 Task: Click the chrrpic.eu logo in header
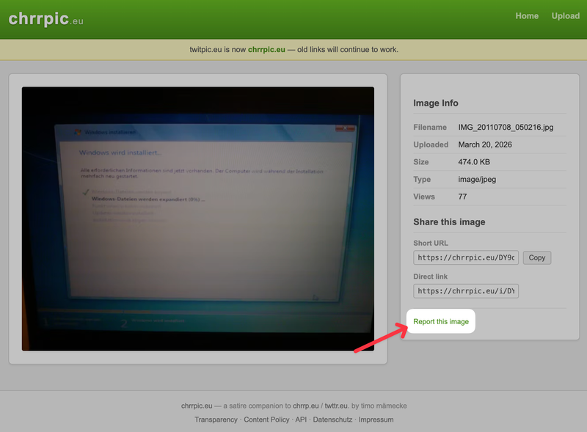[45, 19]
